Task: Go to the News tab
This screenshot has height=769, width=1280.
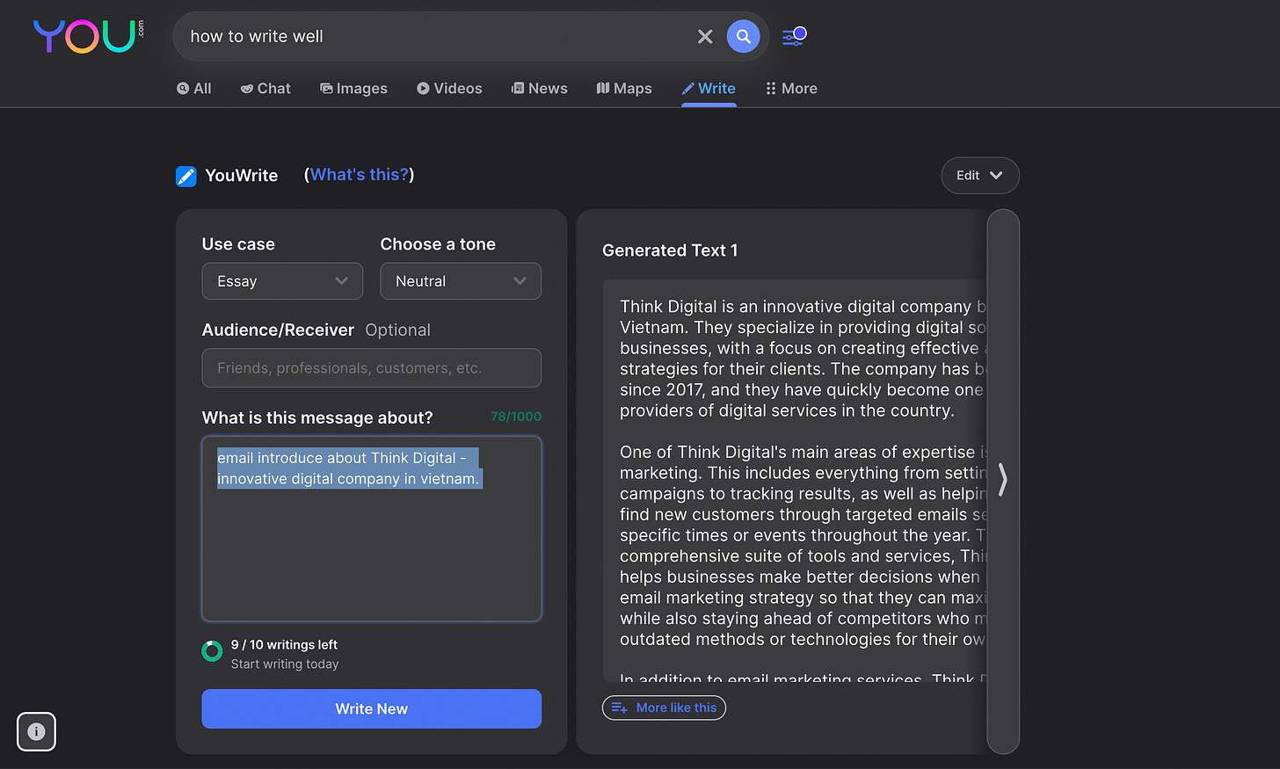Action: [540, 89]
